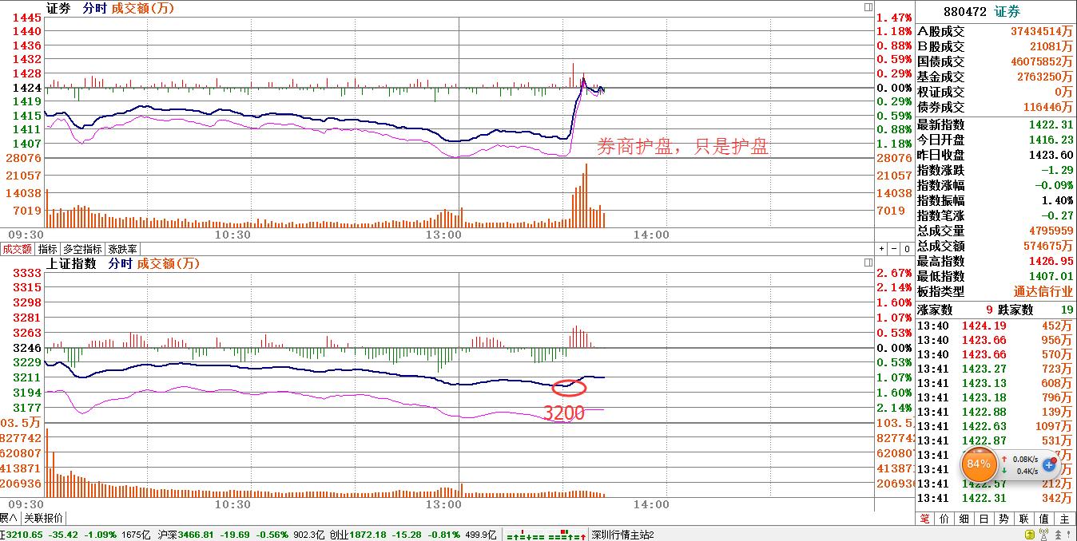The image size is (1077, 541).
Task: Click the 最低指数 1407.01 row
Action: click(995, 276)
